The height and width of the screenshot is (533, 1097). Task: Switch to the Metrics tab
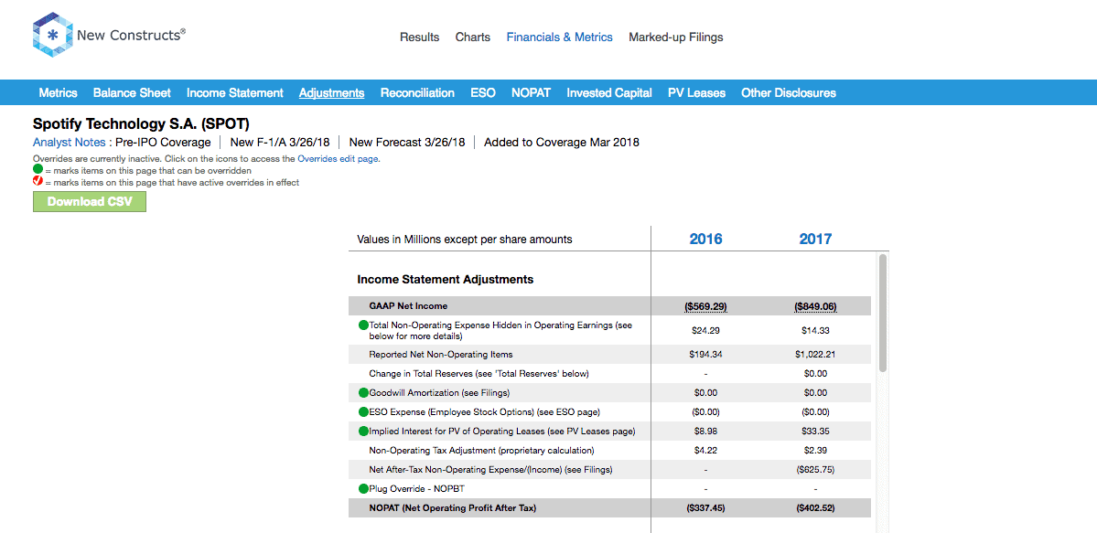[58, 92]
